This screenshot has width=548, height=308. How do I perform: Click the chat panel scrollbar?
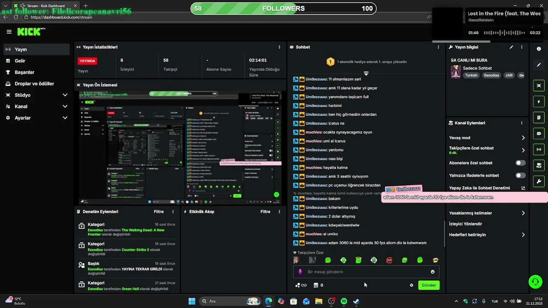pyautogui.click(x=444, y=234)
